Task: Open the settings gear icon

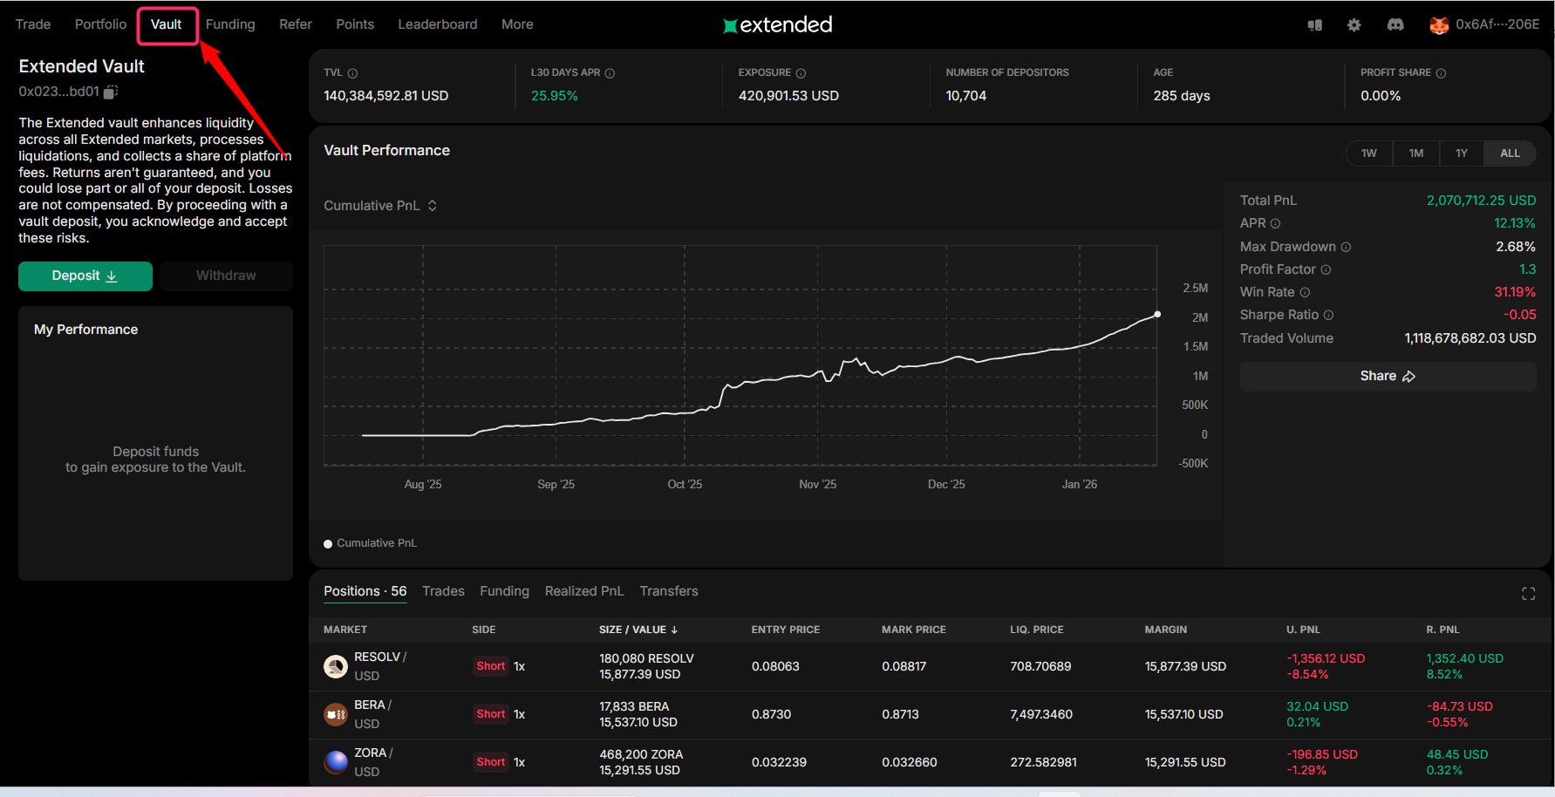Action: pos(1354,25)
